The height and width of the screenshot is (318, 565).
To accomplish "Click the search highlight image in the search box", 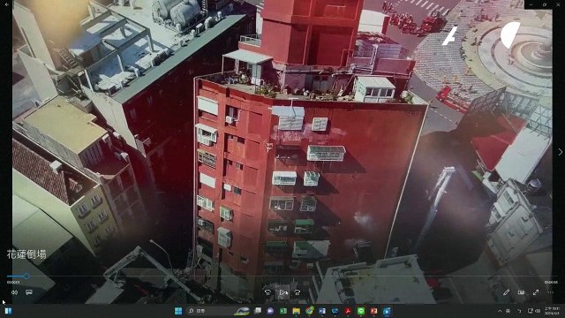I will (x=242, y=311).
